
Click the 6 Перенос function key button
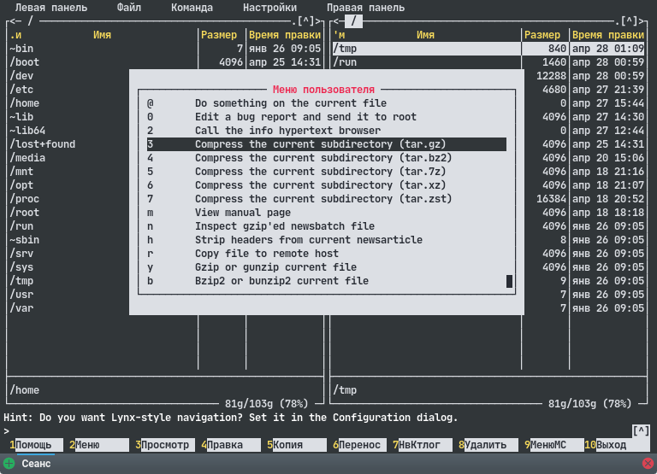359,445
